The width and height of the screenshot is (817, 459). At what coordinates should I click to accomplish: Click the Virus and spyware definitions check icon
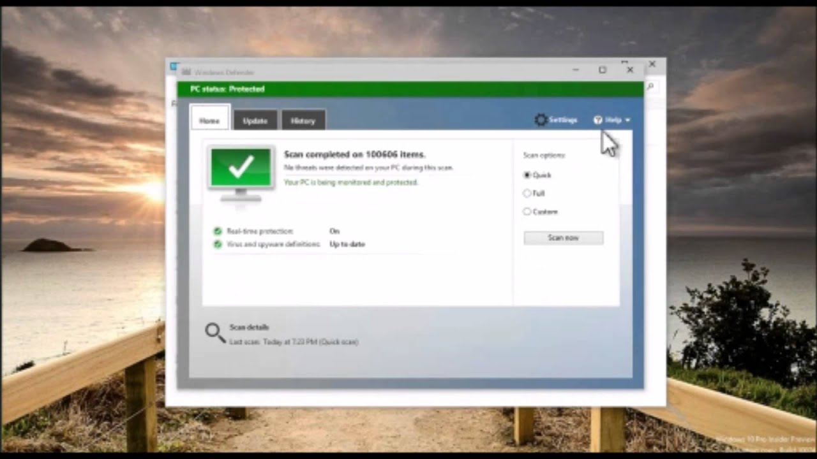(x=218, y=244)
